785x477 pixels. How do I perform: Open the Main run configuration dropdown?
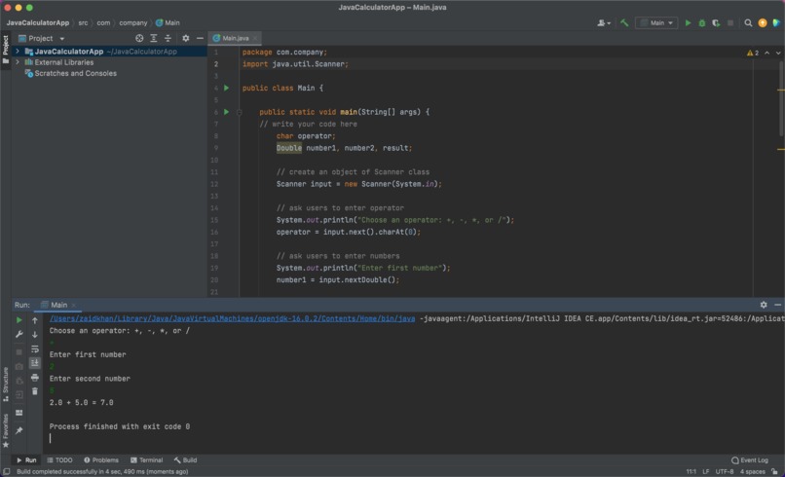click(x=656, y=22)
